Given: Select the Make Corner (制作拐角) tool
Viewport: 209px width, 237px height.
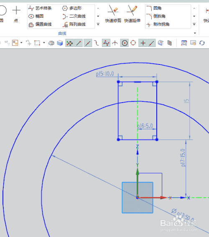Looking at the screenshot, I should click(x=158, y=24).
